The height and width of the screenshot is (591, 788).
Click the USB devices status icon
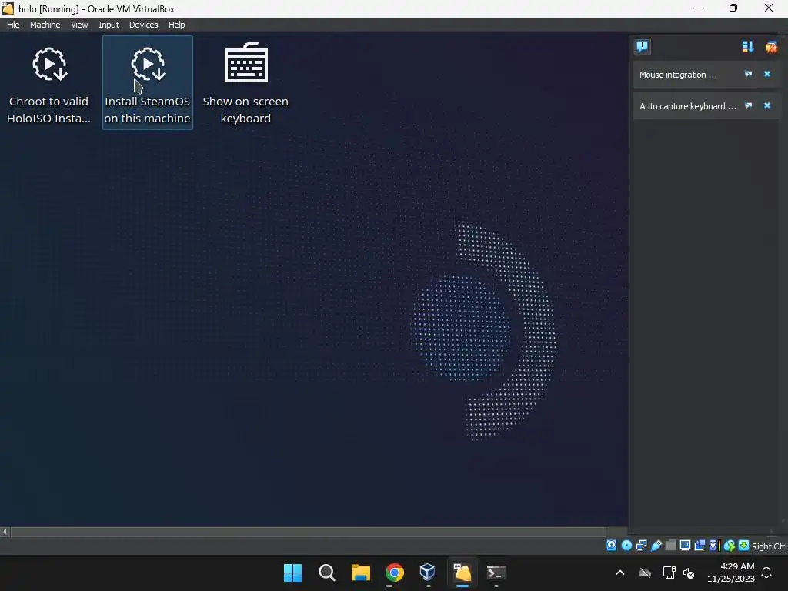[656, 546]
